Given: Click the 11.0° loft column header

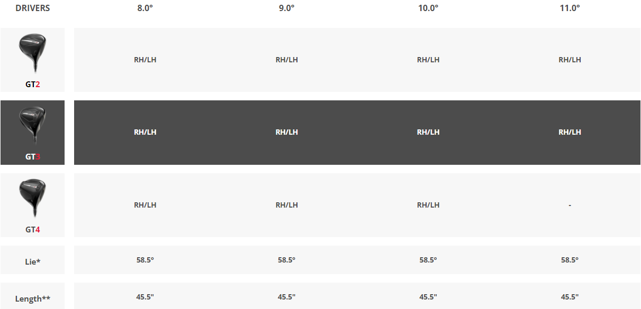Looking at the screenshot, I should tap(570, 8).
